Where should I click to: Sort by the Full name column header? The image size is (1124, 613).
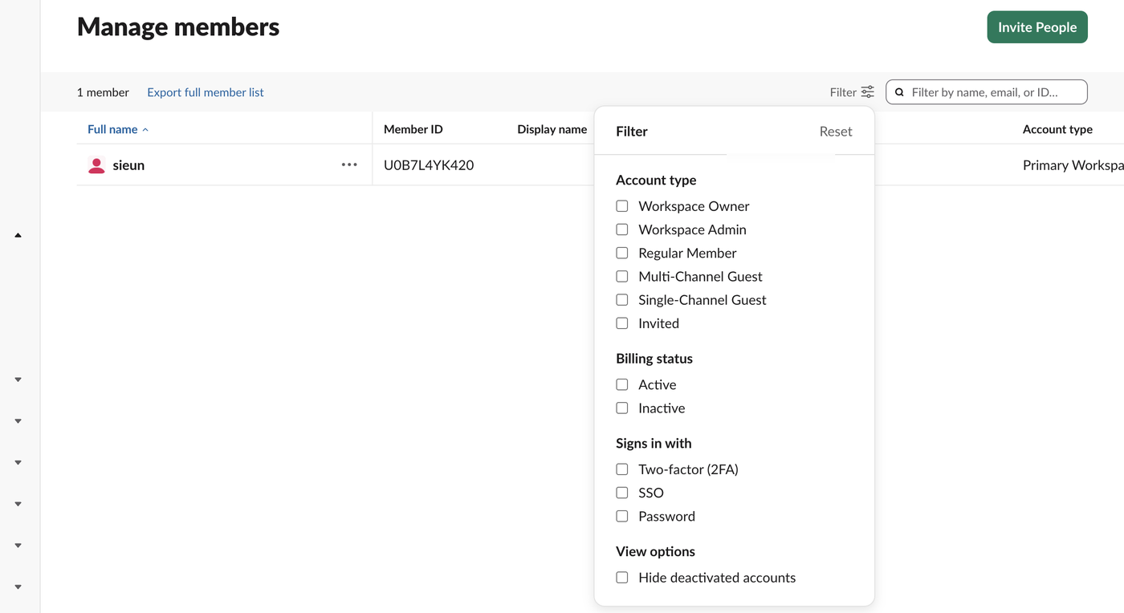(x=118, y=129)
